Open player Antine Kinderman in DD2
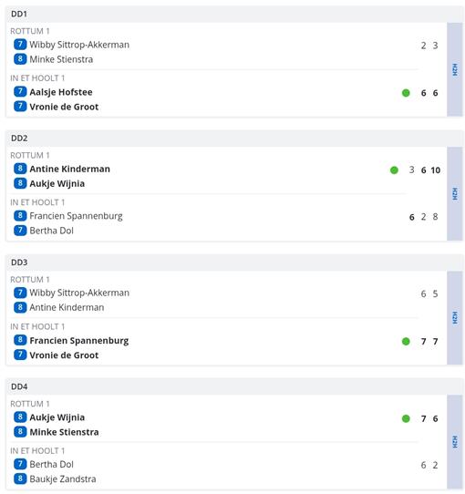Screen dimensions: 465x494 tap(69, 169)
